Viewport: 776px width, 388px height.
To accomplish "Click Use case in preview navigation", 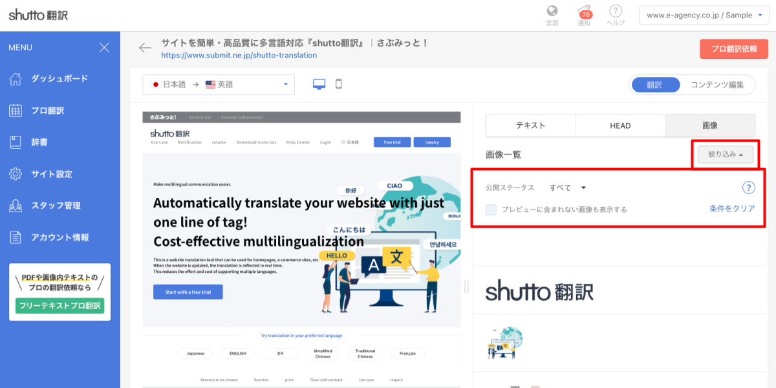I will 159,142.
